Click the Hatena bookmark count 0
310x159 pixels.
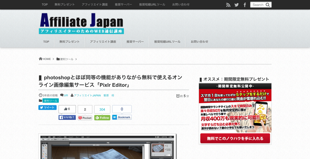tap(122, 109)
